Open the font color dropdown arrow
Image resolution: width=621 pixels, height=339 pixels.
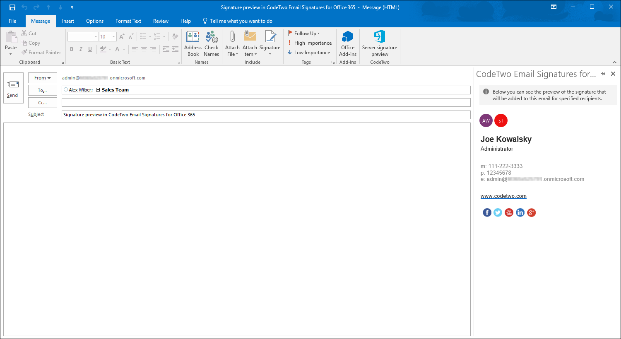tap(124, 49)
